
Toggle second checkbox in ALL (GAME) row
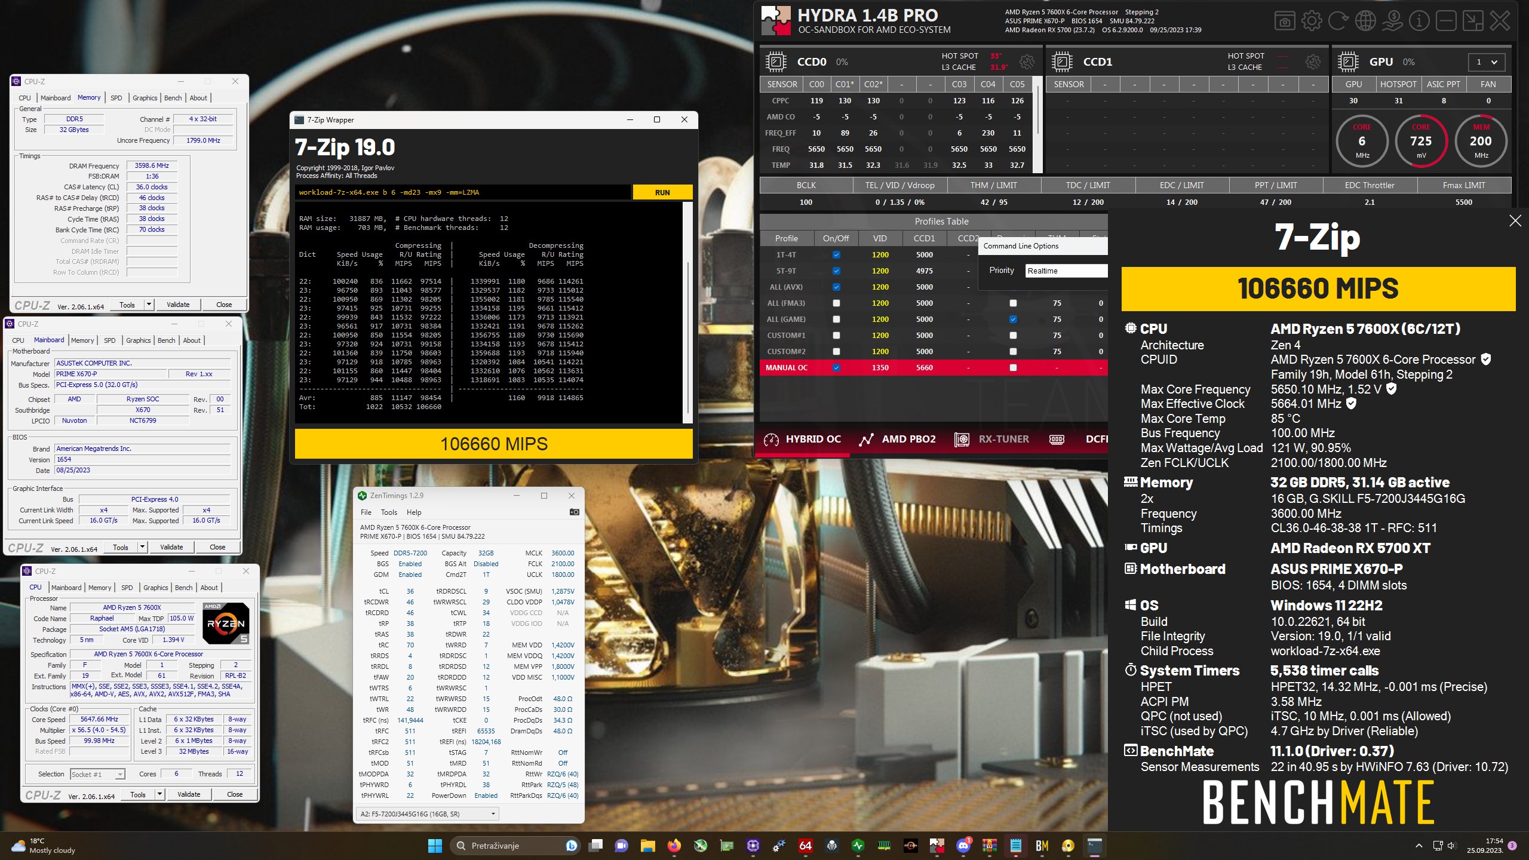1013,320
